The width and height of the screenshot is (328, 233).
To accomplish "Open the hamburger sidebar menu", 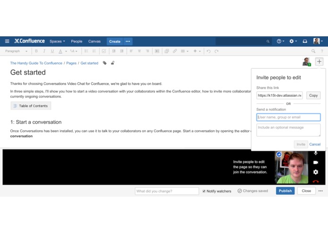I will [7, 41].
